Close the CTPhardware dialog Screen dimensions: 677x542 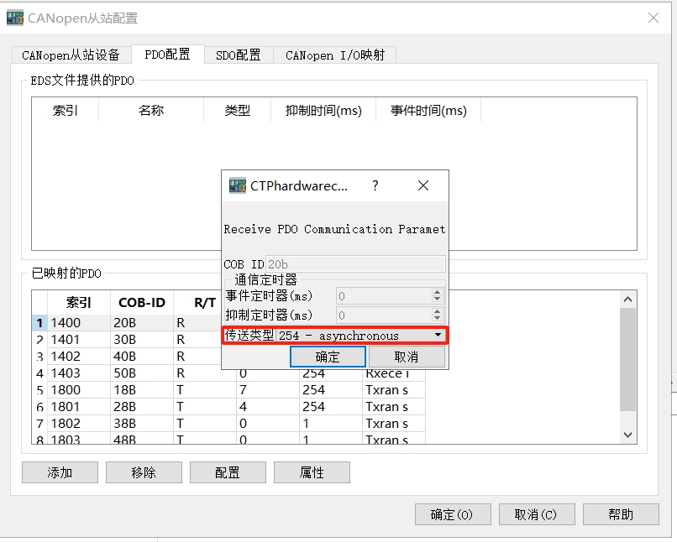point(423,185)
